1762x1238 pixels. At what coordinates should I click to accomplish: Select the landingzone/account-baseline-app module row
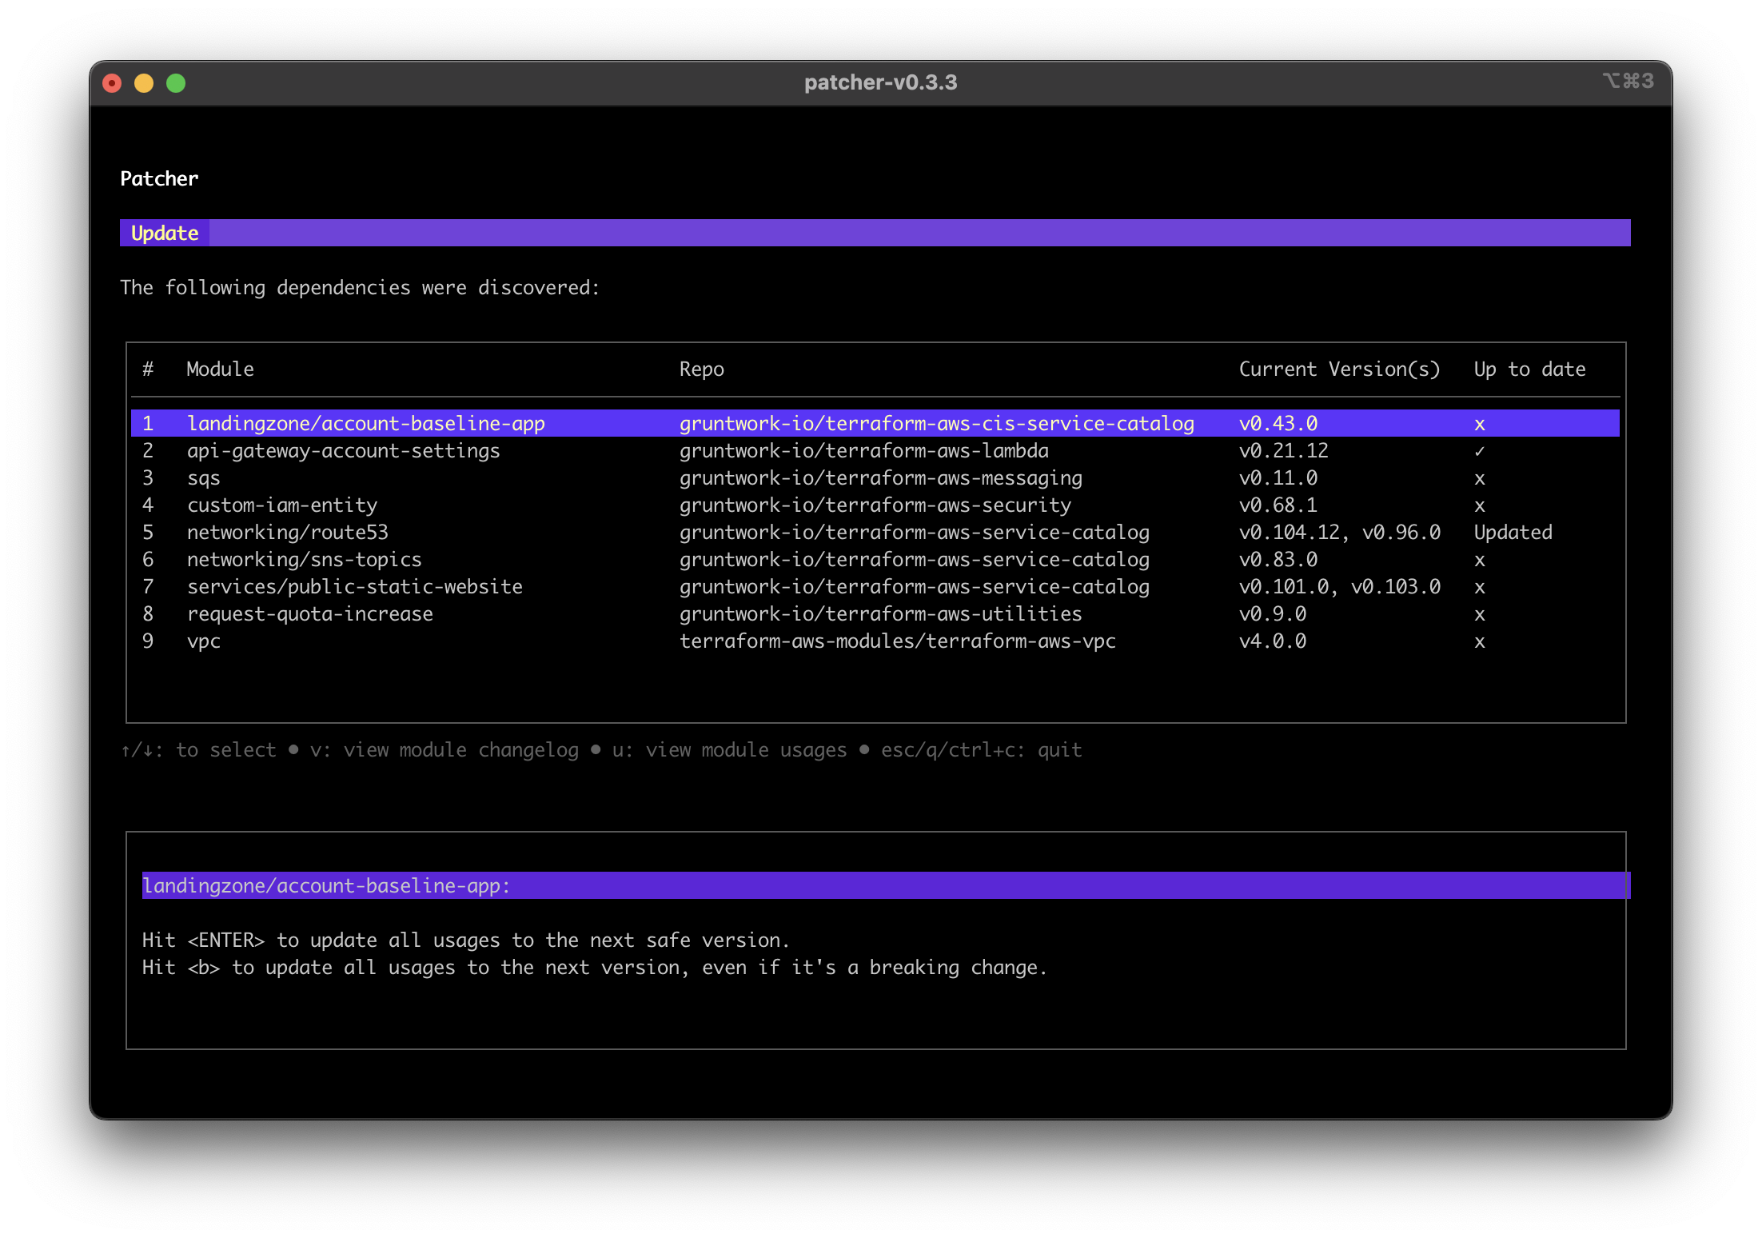pyautogui.click(x=367, y=423)
